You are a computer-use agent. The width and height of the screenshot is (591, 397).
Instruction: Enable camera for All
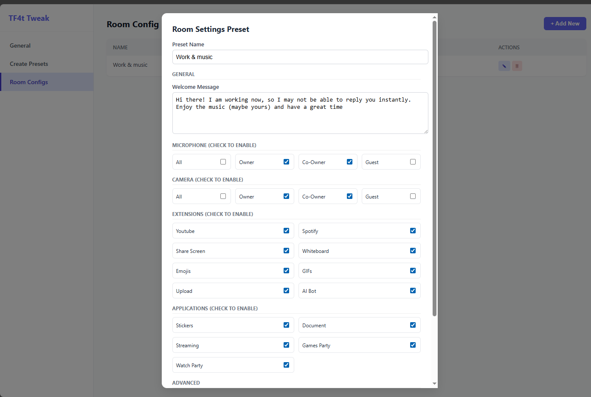click(x=223, y=196)
